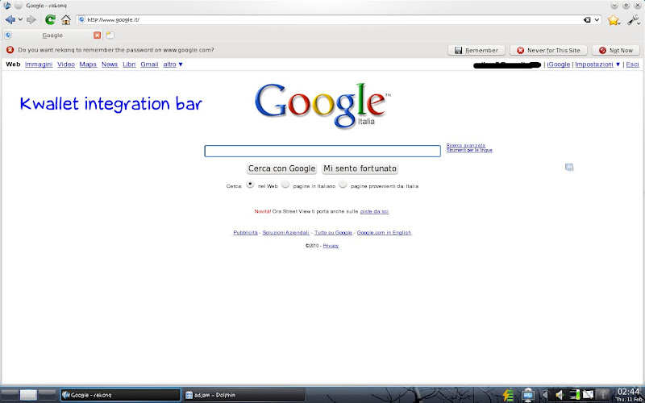The height and width of the screenshot is (403, 645).
Task: Expand the altro dropdown menu
Action: click(x=173, y=64)
